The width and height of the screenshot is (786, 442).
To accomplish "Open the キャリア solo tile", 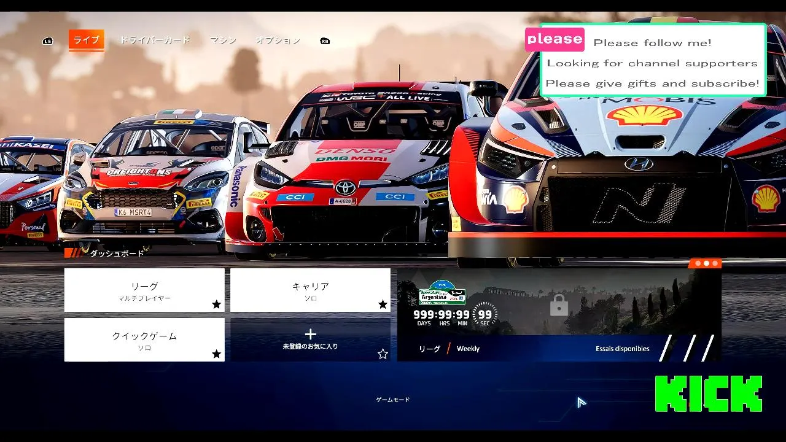I will coord(310,290).
